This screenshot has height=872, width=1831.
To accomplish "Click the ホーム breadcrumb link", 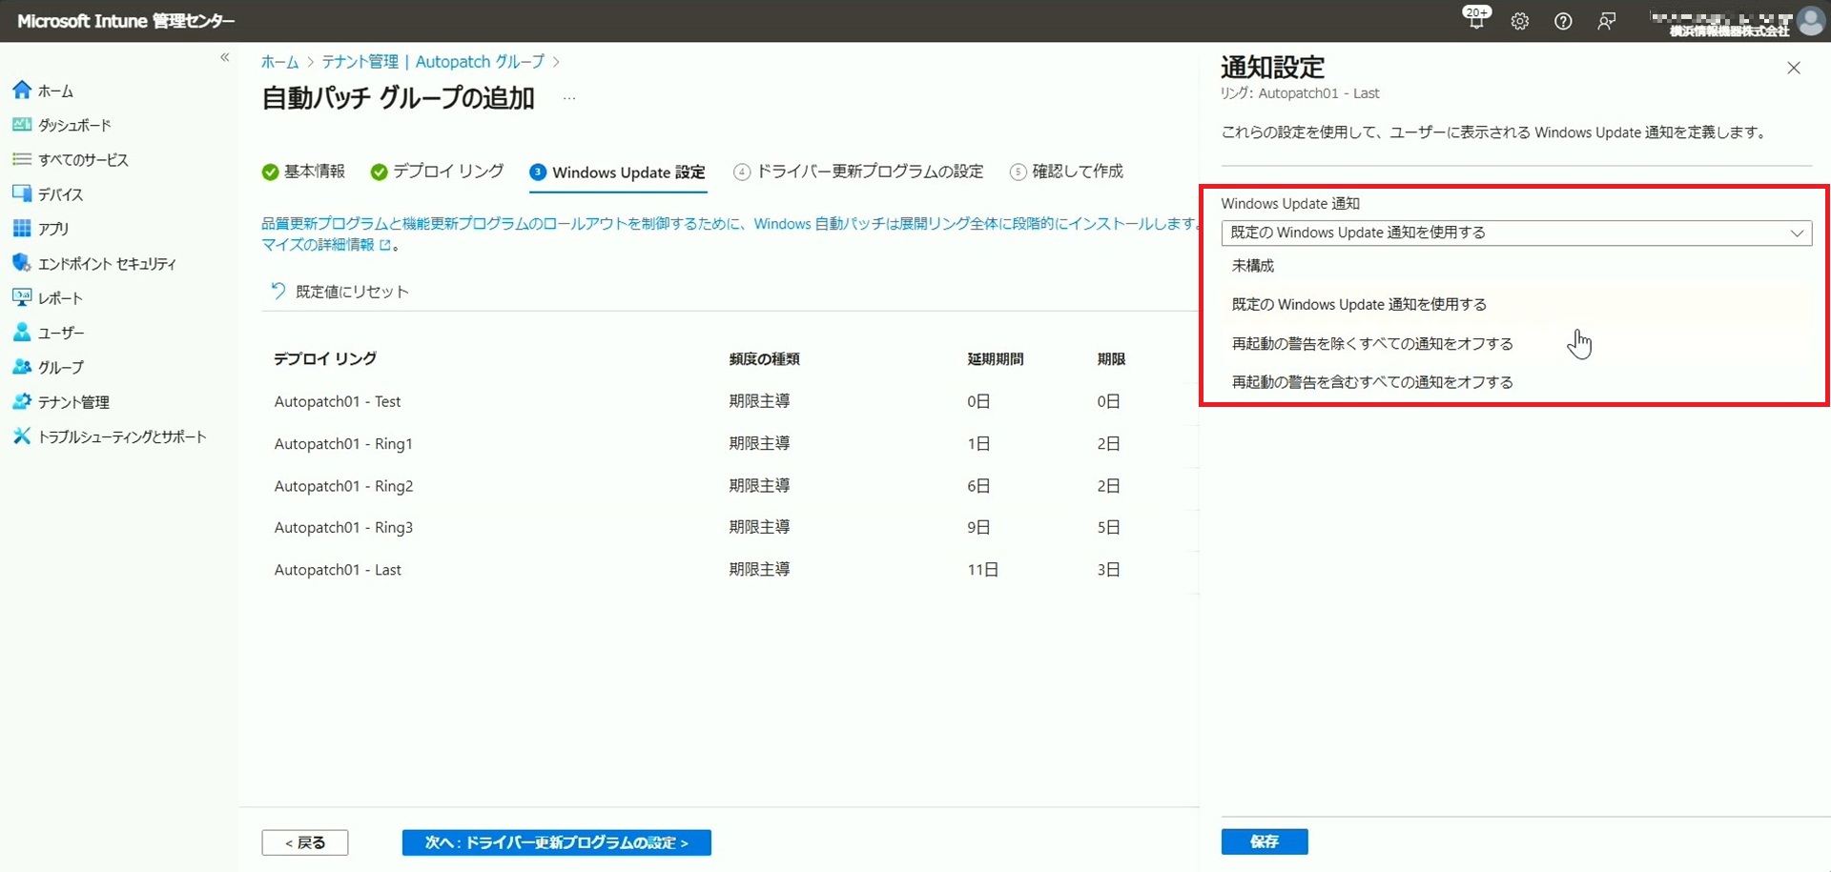I will tap(279, 62).
